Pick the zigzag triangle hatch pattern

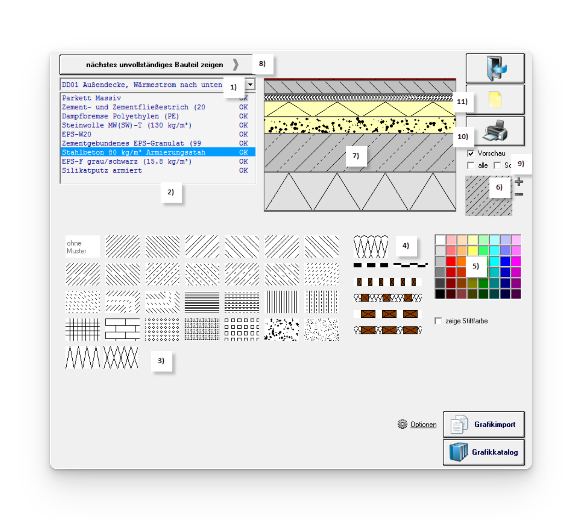83,357
